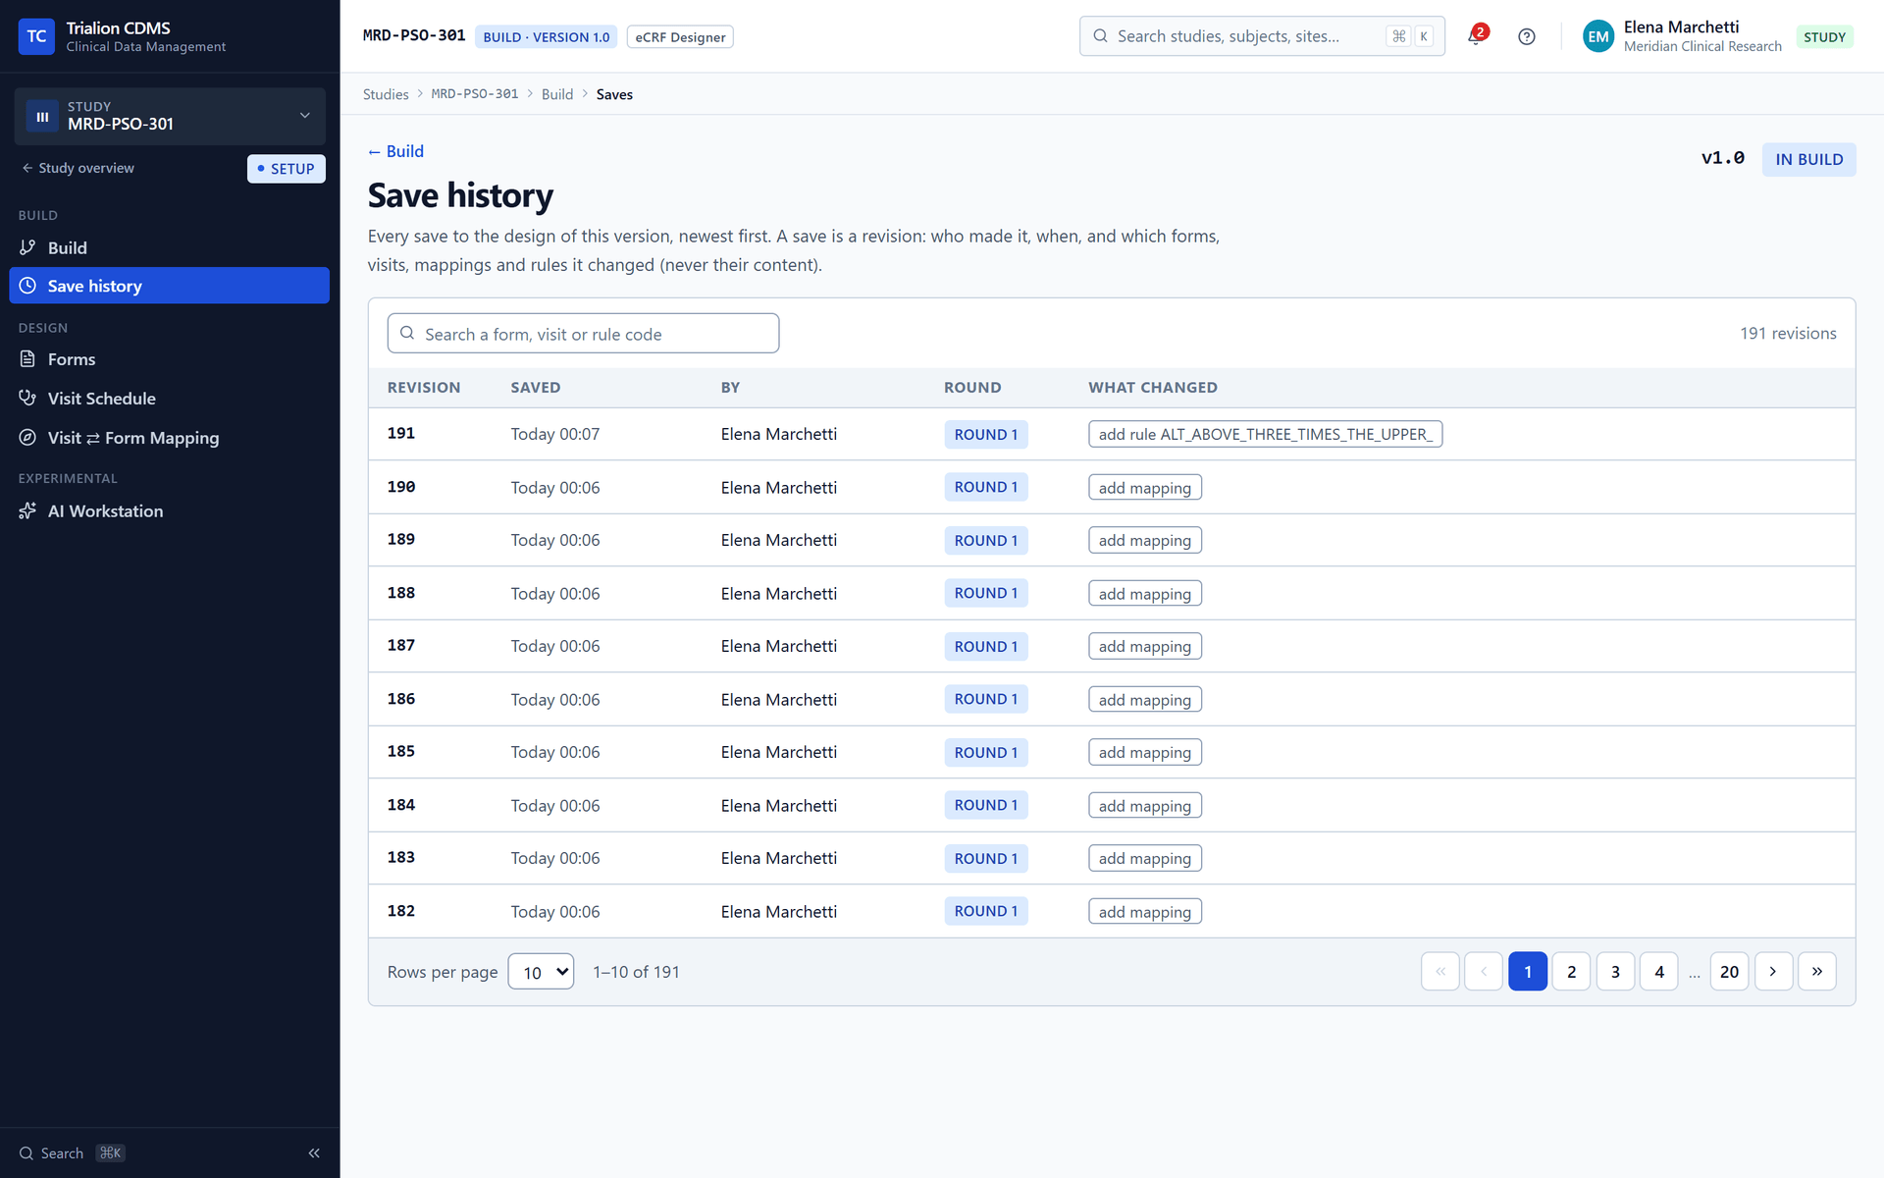Click the REVISION column header
The width and height of the screenshot is (1884, 1178).
(423, 388)
